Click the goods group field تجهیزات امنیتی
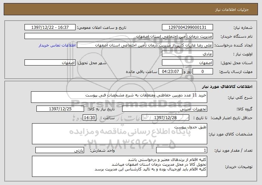Screen dimensions: 262x185 pos(165,109)
